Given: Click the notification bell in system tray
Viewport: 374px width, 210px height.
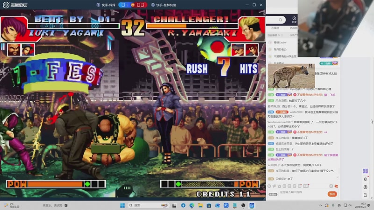Looking at the screenshot, I should point(369,205).
